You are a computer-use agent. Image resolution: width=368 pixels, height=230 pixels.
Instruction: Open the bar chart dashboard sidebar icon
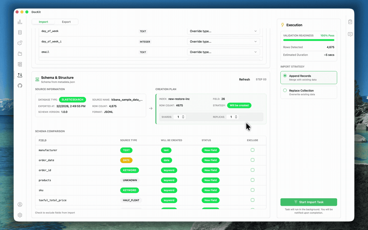(x=20, y=22)
